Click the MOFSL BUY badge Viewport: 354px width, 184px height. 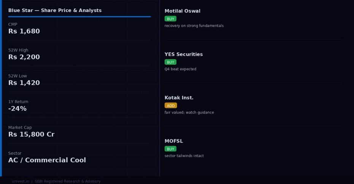click(x=170, y=149)
